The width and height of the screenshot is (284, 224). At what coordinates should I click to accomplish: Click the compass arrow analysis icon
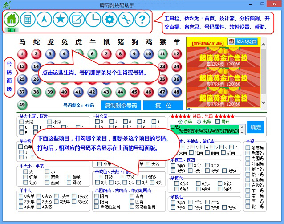point(44,19)
